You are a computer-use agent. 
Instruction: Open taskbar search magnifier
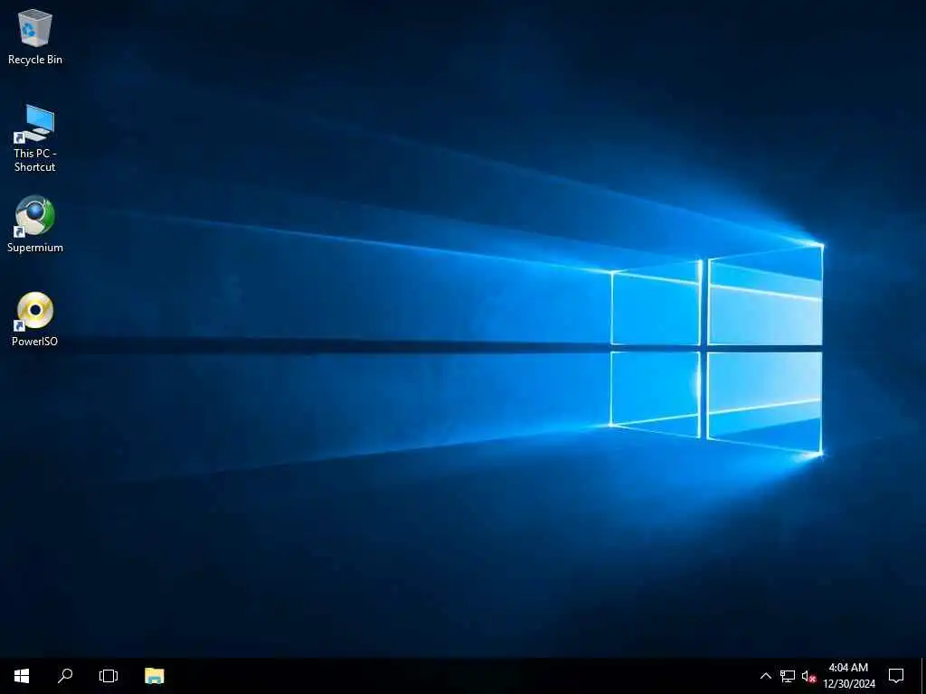coord(65,676)
